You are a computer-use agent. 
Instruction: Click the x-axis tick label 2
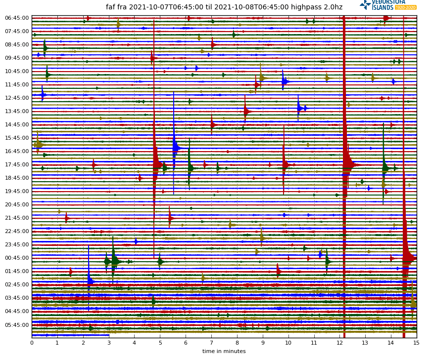tap(83, 343)
